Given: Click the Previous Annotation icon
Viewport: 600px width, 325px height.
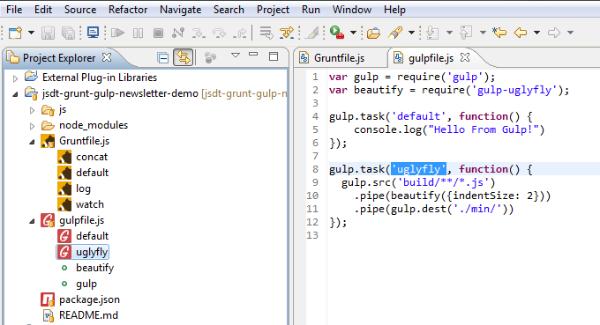Looking at the screenshot, I should pyautogui.click(x=466, y=33).
